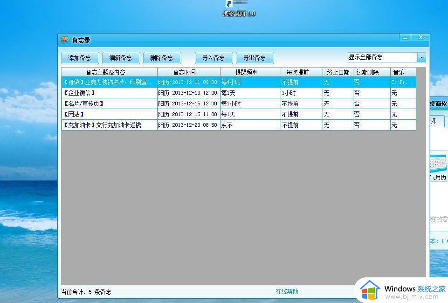Screen dimensions: 448x303
Task: Sort by 备忘时间 column header
Action: tap(189, 72)
